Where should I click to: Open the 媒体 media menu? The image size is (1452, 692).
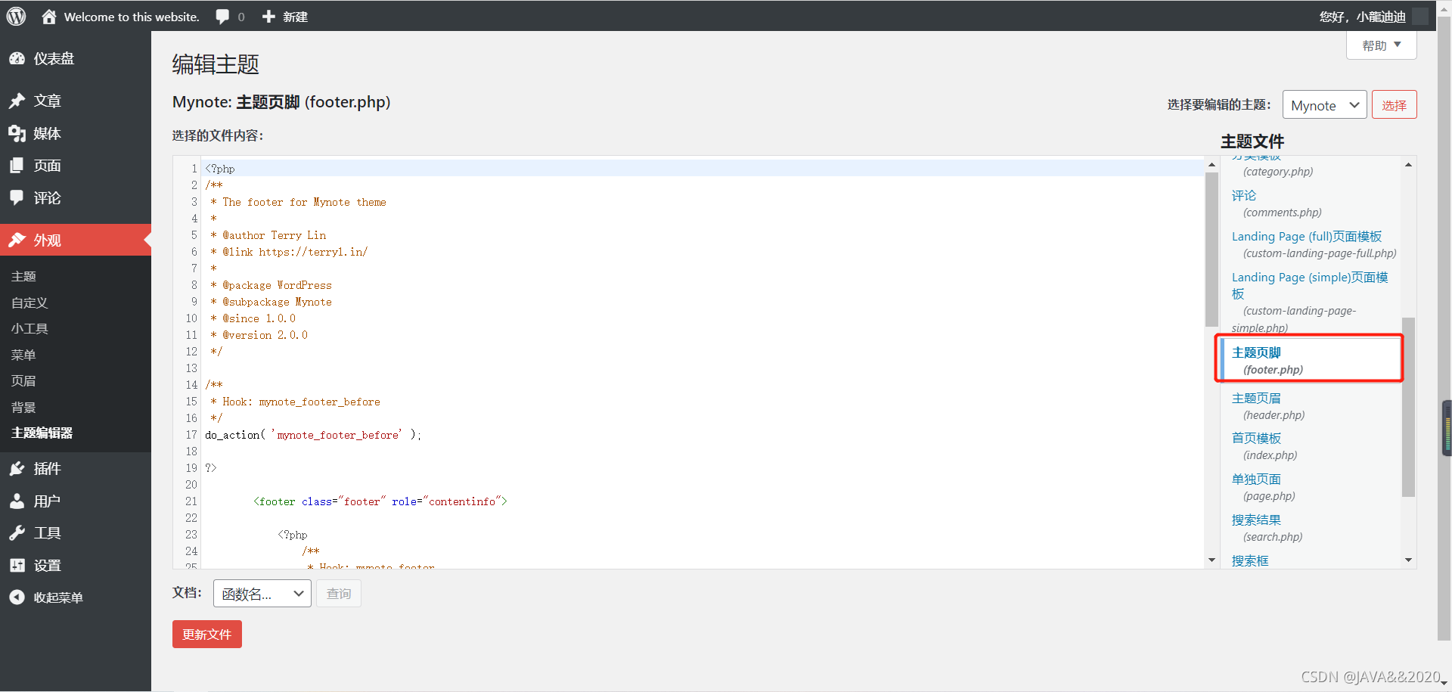click(x=47, y=134)
